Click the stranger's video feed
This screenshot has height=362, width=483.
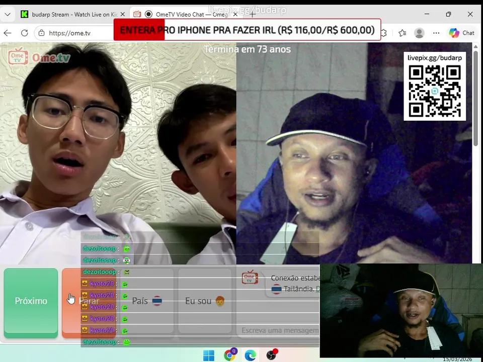click(118, 153)
